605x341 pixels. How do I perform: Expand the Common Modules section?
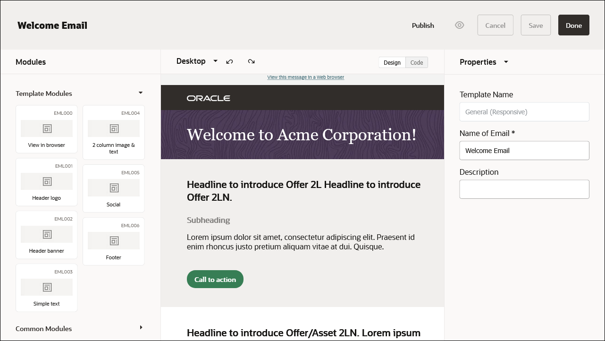141,327
